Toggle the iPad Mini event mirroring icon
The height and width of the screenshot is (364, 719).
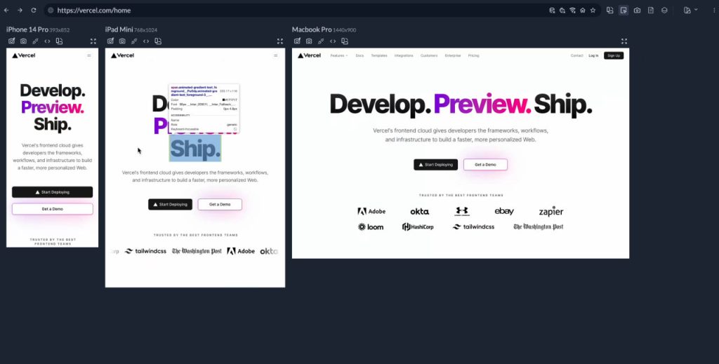134,41
